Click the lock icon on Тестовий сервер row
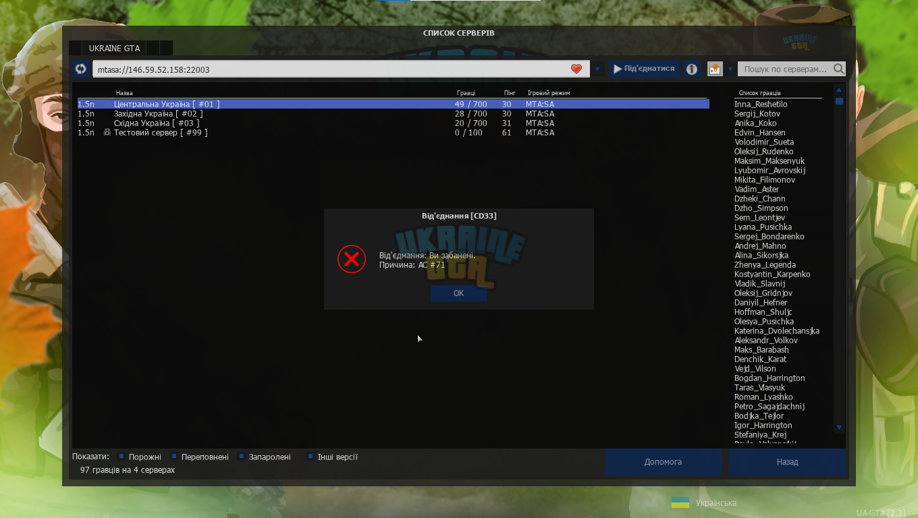 (107, 132)
